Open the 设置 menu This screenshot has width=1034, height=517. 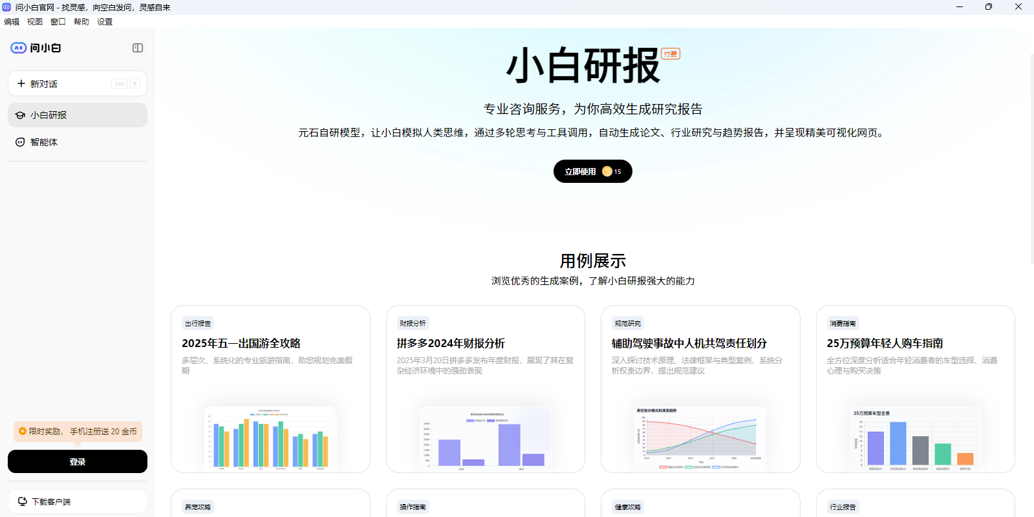(x=105, y=21)
